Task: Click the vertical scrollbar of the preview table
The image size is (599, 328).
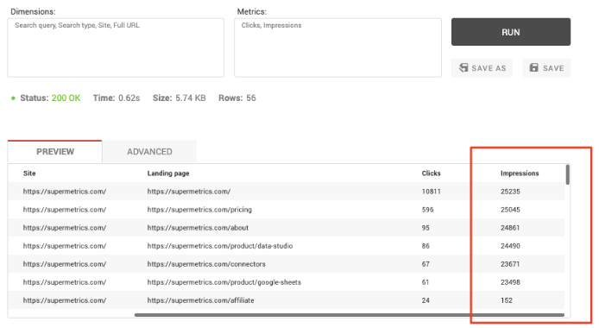Action: (568, 174)
